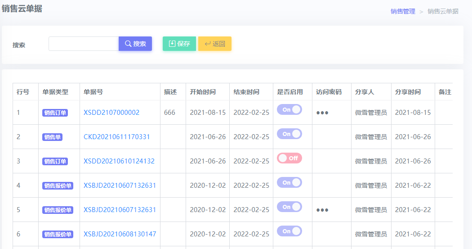Click 微雪管理员 in row 4

point(371,186)
